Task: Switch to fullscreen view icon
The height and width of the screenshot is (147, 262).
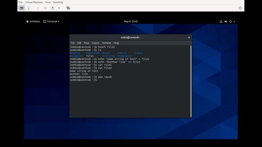Action: tap(240, 8)
